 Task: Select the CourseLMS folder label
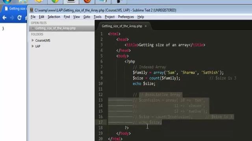click(43, 40)
